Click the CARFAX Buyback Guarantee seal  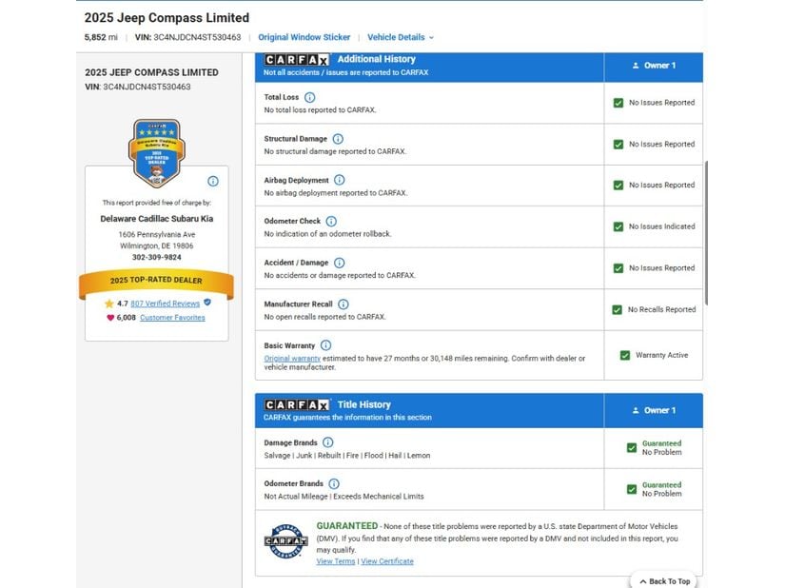[x=285, y=541]
